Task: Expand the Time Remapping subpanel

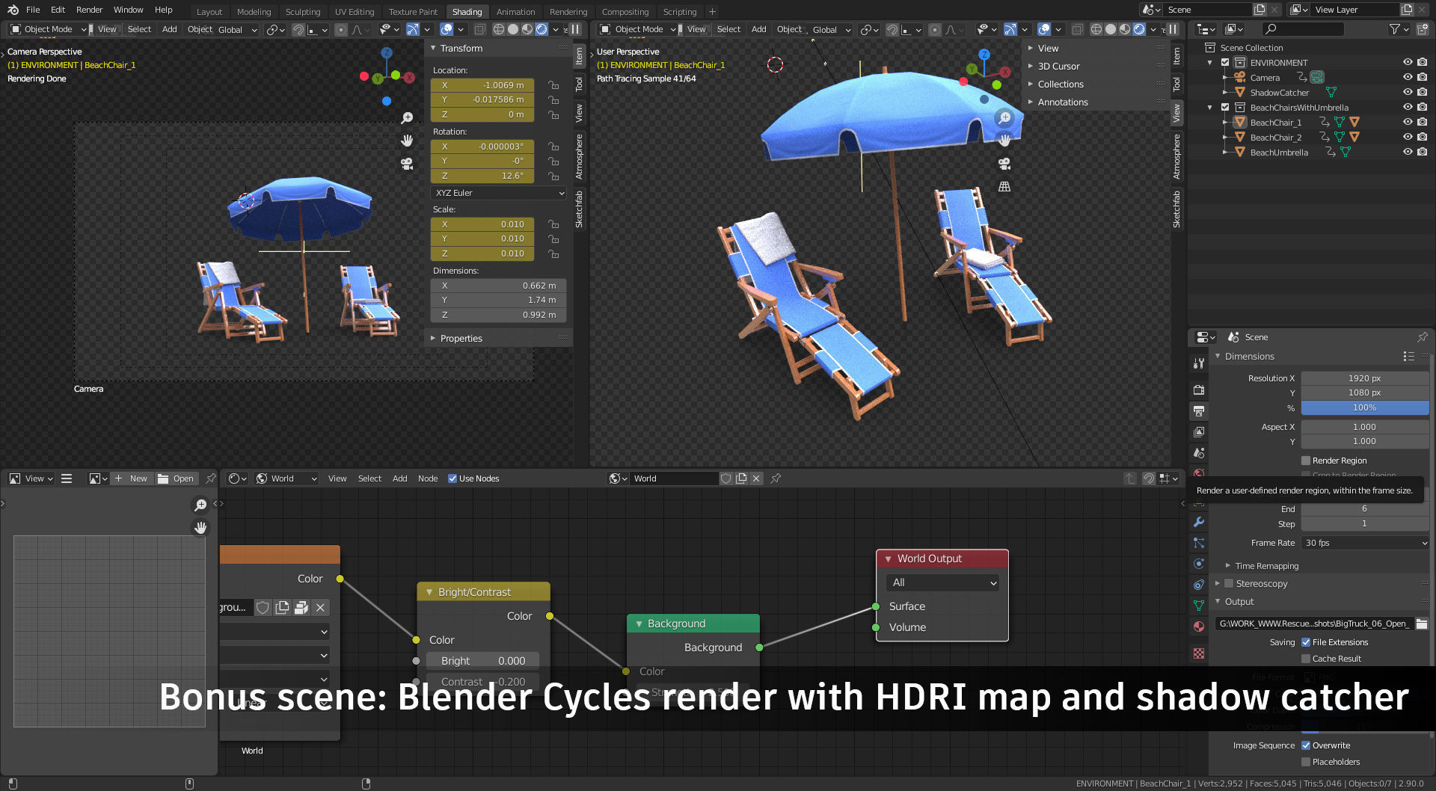Action: click(x=1228, y=566)
